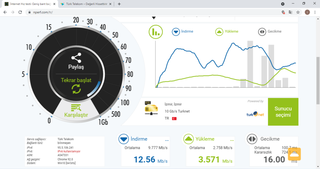Toggle İndirme graph series

pyautogui.click(x=182, y=32)
